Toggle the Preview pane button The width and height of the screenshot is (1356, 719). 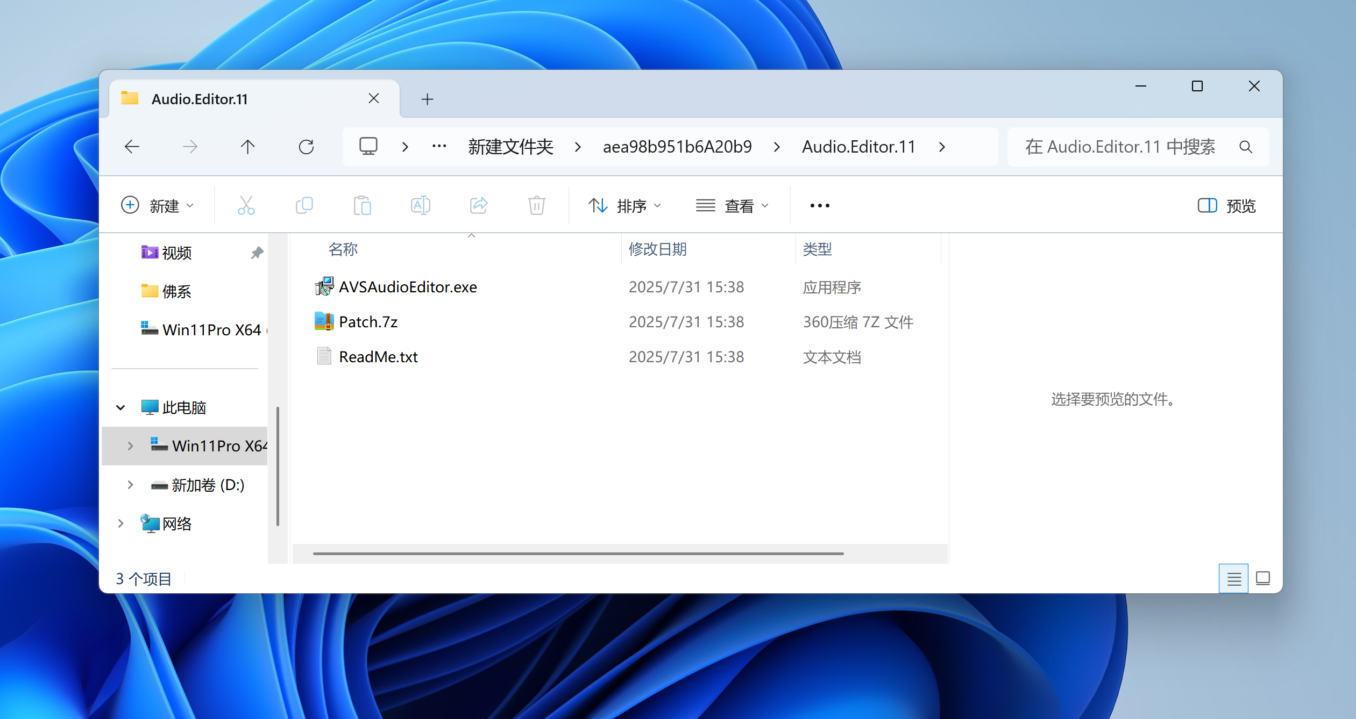coord(1226,205)
